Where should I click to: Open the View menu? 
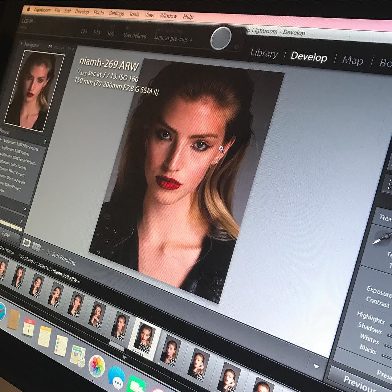click(x=150, y=15)
